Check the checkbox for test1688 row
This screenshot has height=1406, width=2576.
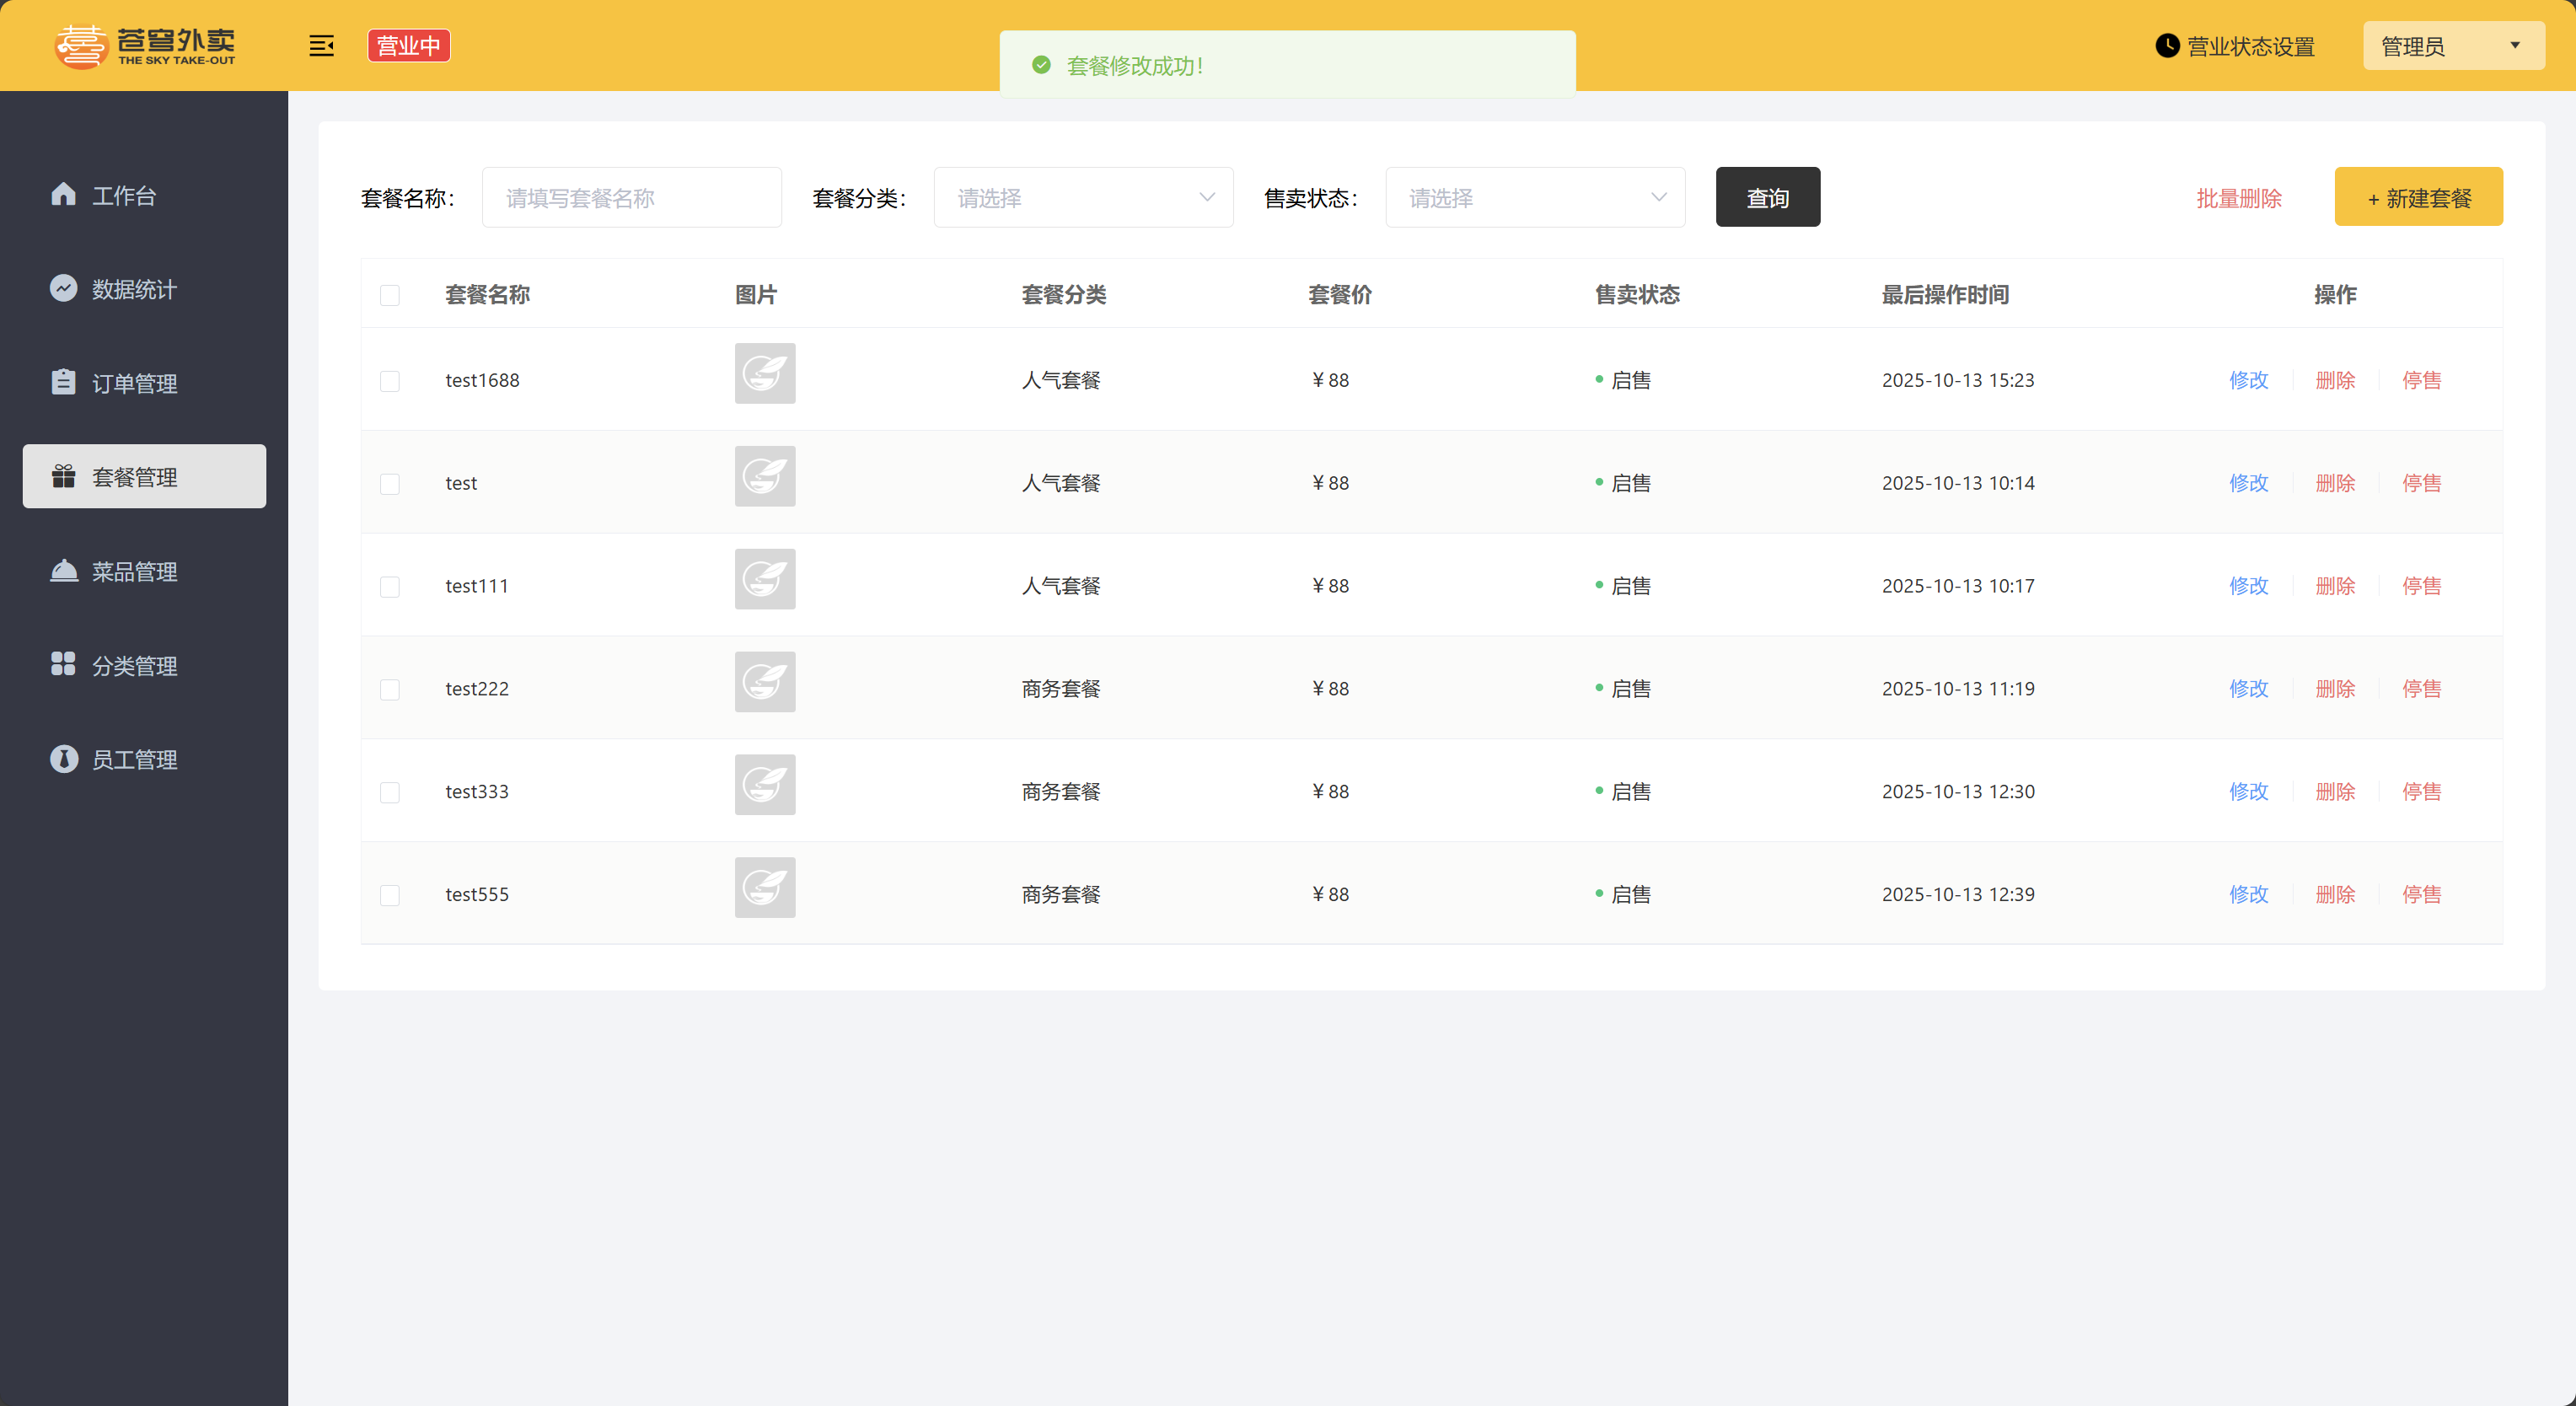[x=390, y=381]
